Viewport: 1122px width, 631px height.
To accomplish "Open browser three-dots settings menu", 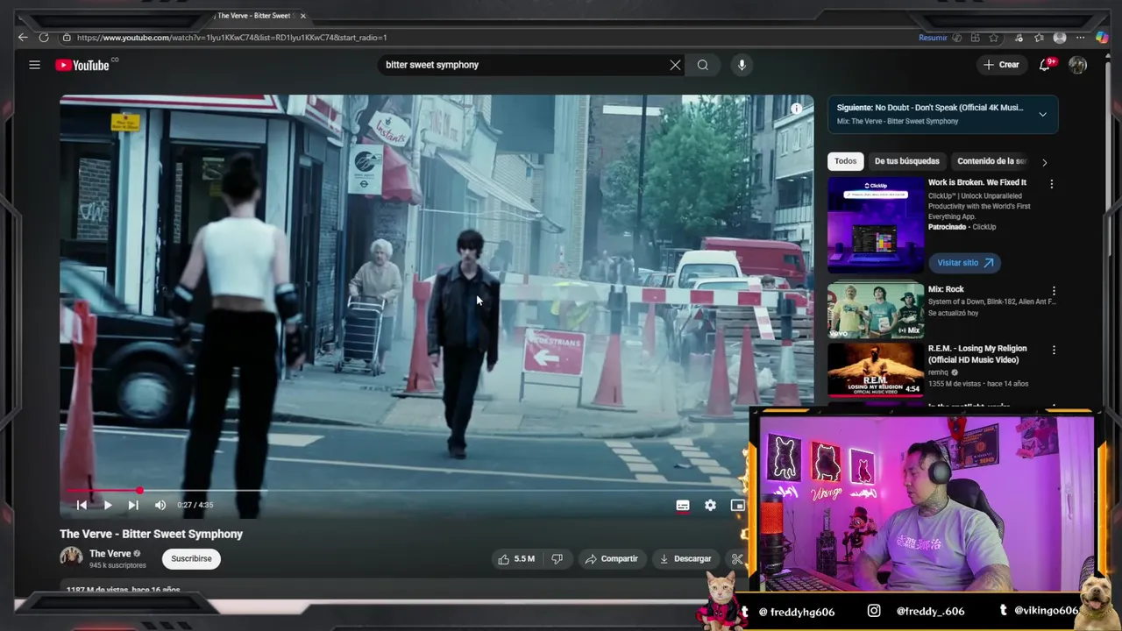I will click(1080, 38).
